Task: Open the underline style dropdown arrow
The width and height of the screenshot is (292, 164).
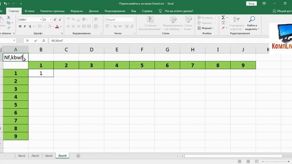Action: coord(34,26)
